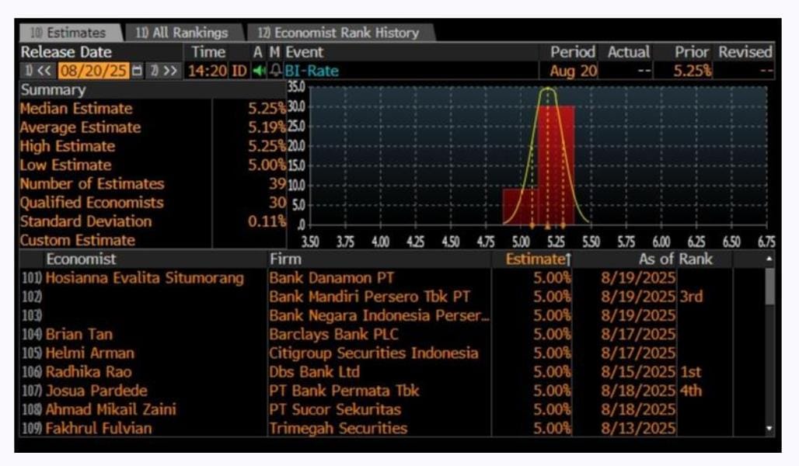Click the tall red histogram bar

[557, 165]
